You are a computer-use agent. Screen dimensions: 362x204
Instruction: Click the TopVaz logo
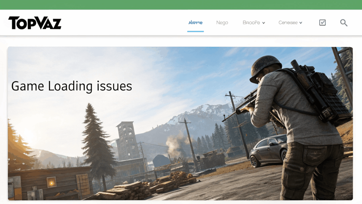[x=35, y=23]
